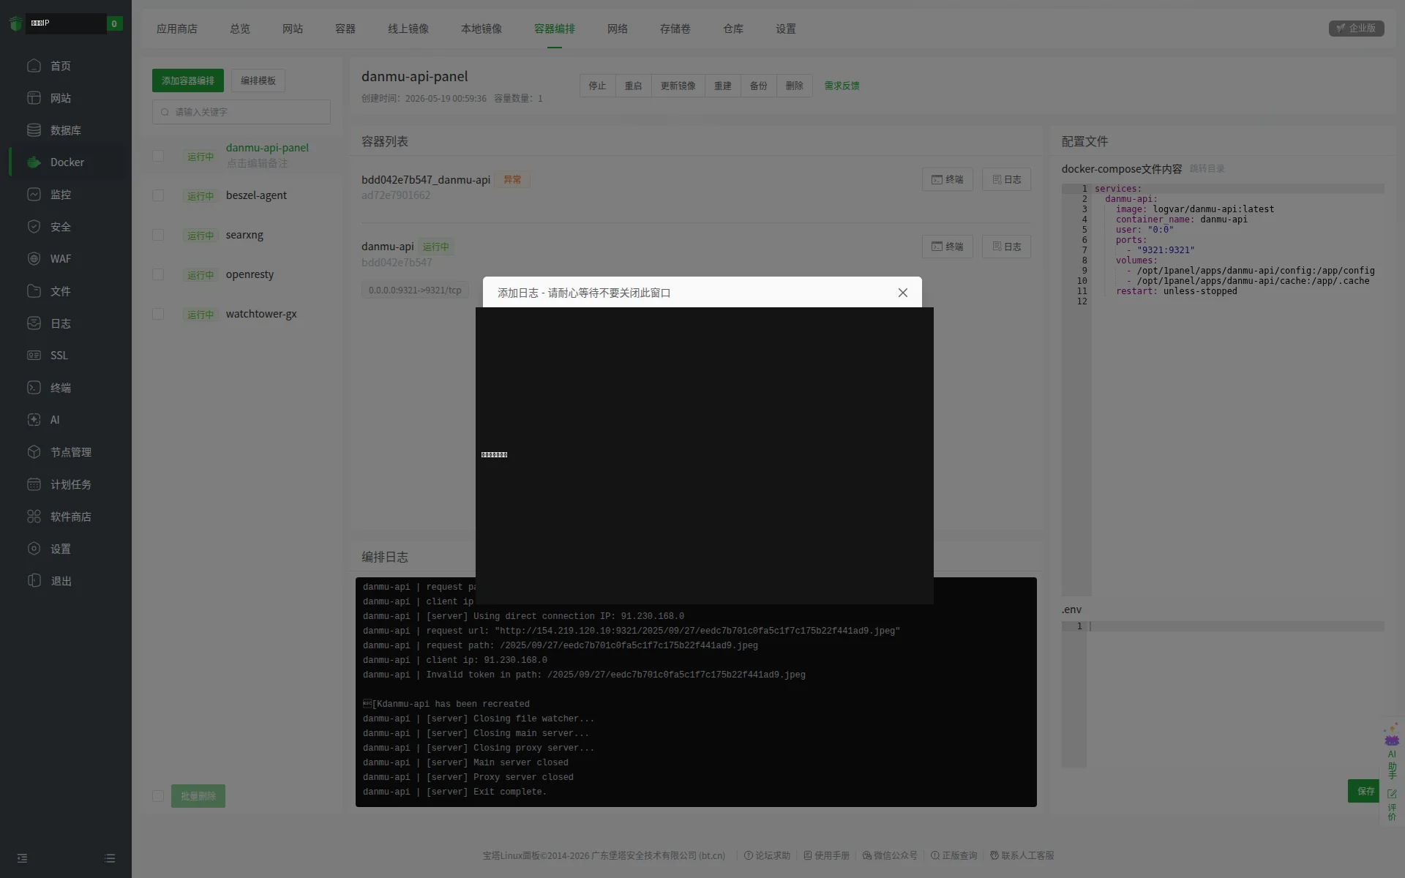Open the Docker sidebar icon
This screenshot has width=1405, height=878.
34,162
